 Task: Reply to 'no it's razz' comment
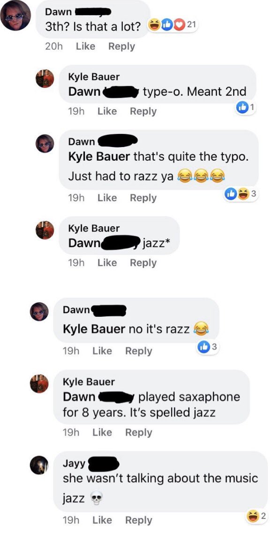tap(138, 351)
